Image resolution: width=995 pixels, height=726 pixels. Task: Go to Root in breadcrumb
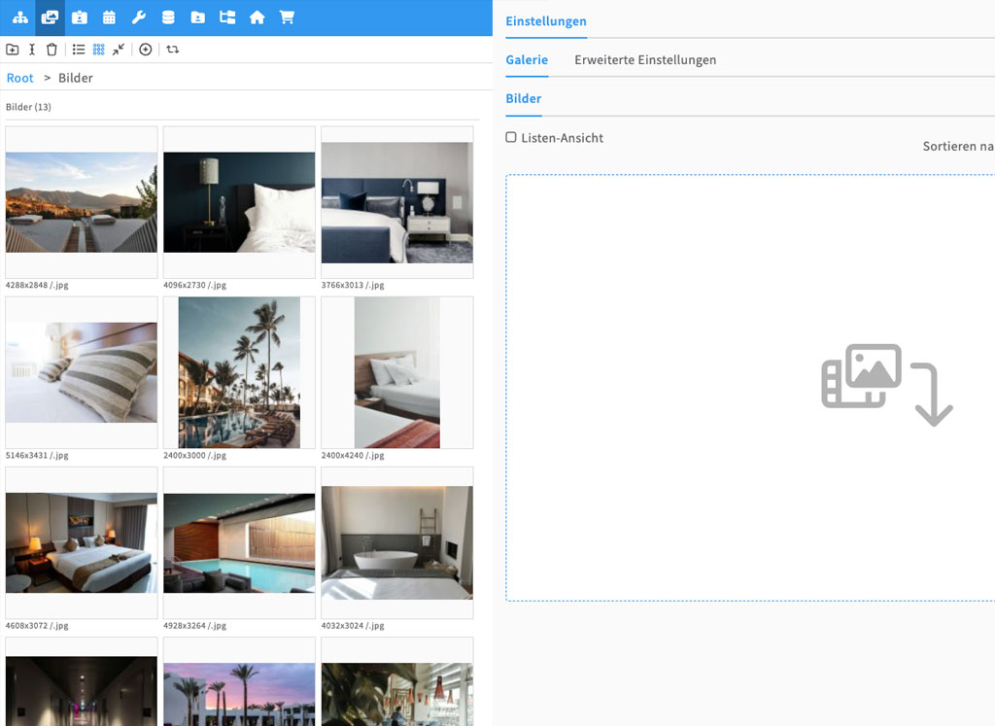pyautogui.click(x=19, y=78)
